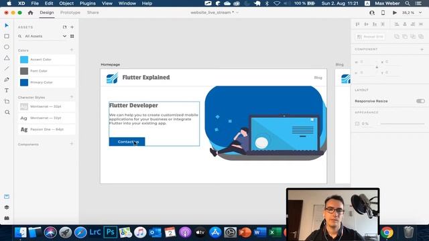Select the Primary Color swatch
The width and height of the screenshot is (429, 241).
click(x=24, y=82)
